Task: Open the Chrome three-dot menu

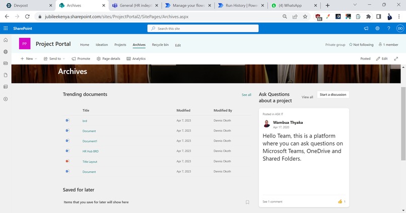Action: point(399,17)
